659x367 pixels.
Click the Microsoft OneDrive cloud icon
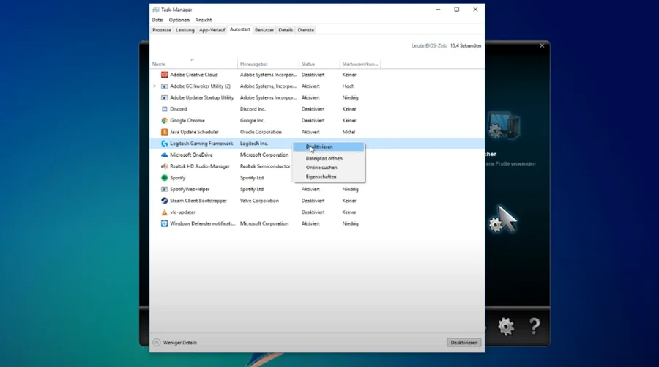click(x=164, y=155)
